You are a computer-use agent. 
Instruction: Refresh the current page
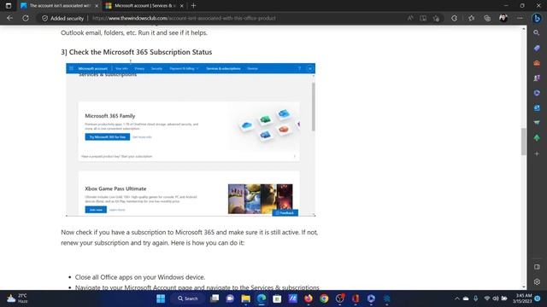[x=26, y=18]
